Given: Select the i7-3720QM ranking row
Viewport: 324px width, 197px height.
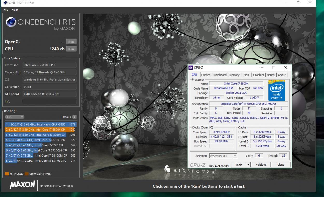Looking at the screenshot, I should tap(41, 151).
